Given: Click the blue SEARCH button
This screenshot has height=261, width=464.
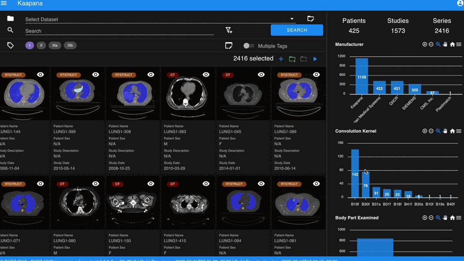Looking at the screenshot, I should pos(297,30).
